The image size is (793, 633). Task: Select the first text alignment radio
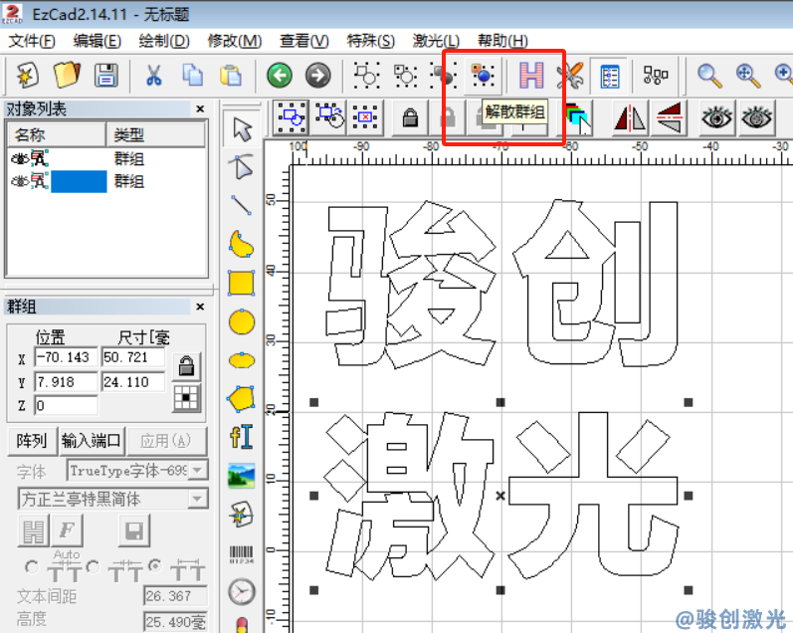click(32, 567)
